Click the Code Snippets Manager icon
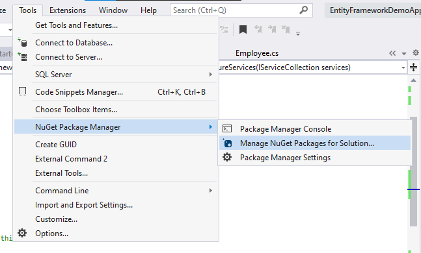 pyautogui.click(x=22, y=91)
